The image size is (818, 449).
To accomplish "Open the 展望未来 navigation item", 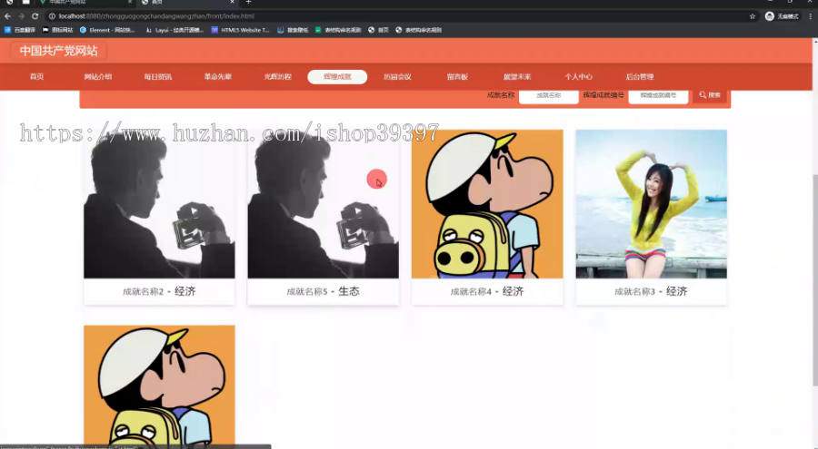I will pyautogui.click(x=517, y=76).
